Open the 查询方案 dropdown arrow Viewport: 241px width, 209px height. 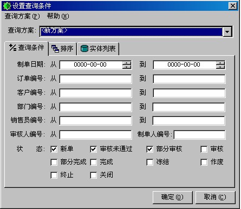[x=227, y=32]
